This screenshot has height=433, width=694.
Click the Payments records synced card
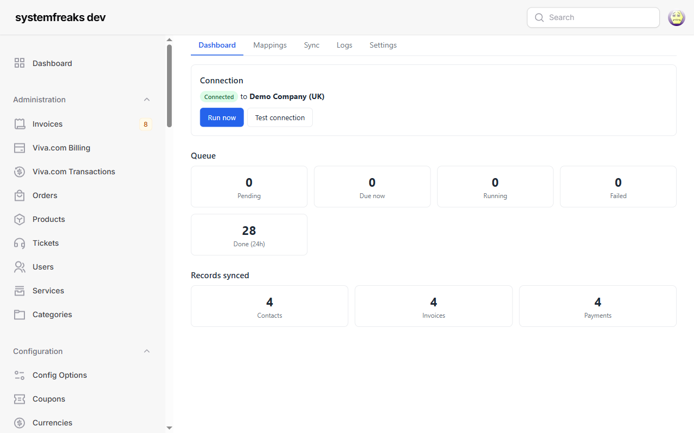[598, 306]
